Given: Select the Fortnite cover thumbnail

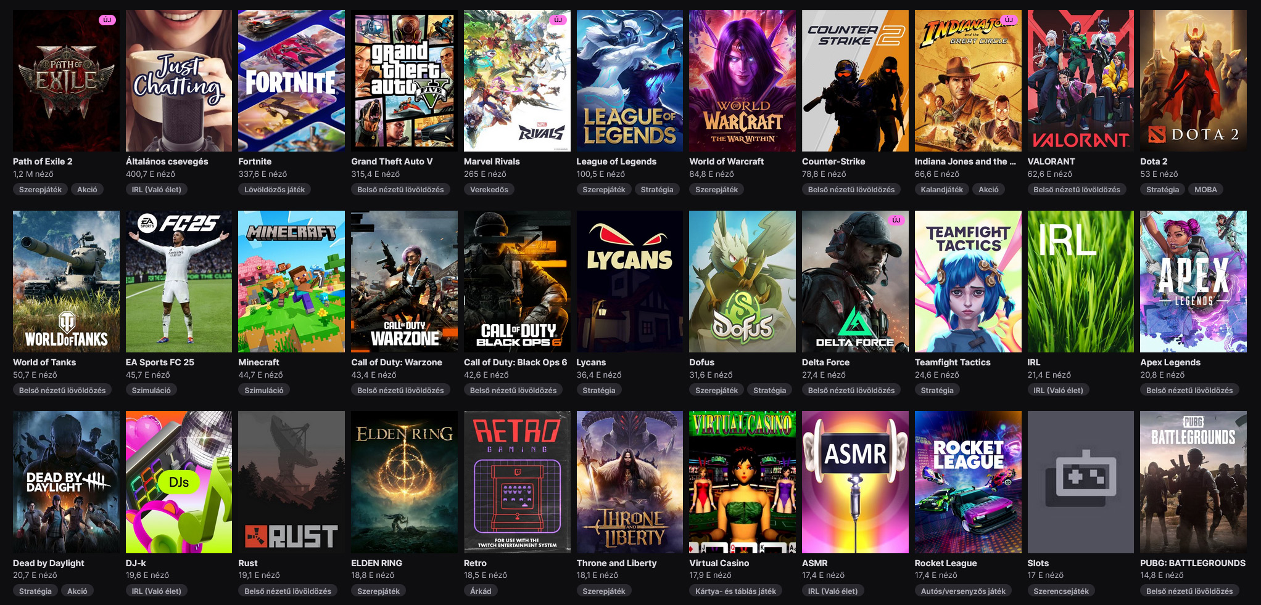Looking at the screenshot, I should point(292,81).
